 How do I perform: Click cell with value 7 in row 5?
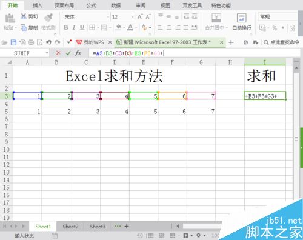[201, 112]
